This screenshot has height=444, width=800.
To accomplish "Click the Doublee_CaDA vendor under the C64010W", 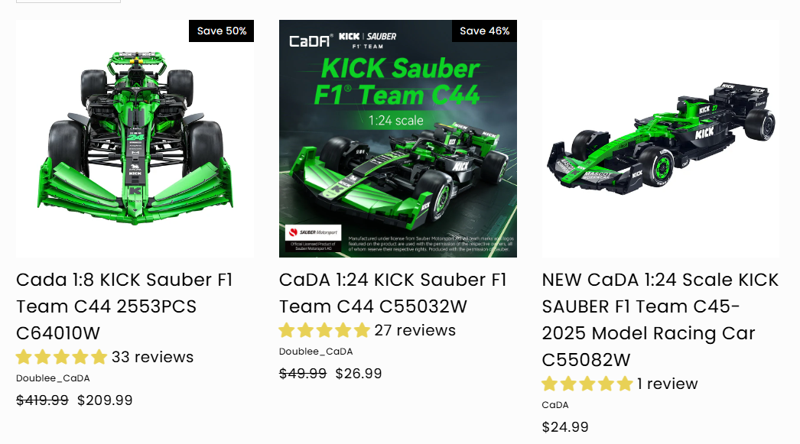I will tap(53, 378).
